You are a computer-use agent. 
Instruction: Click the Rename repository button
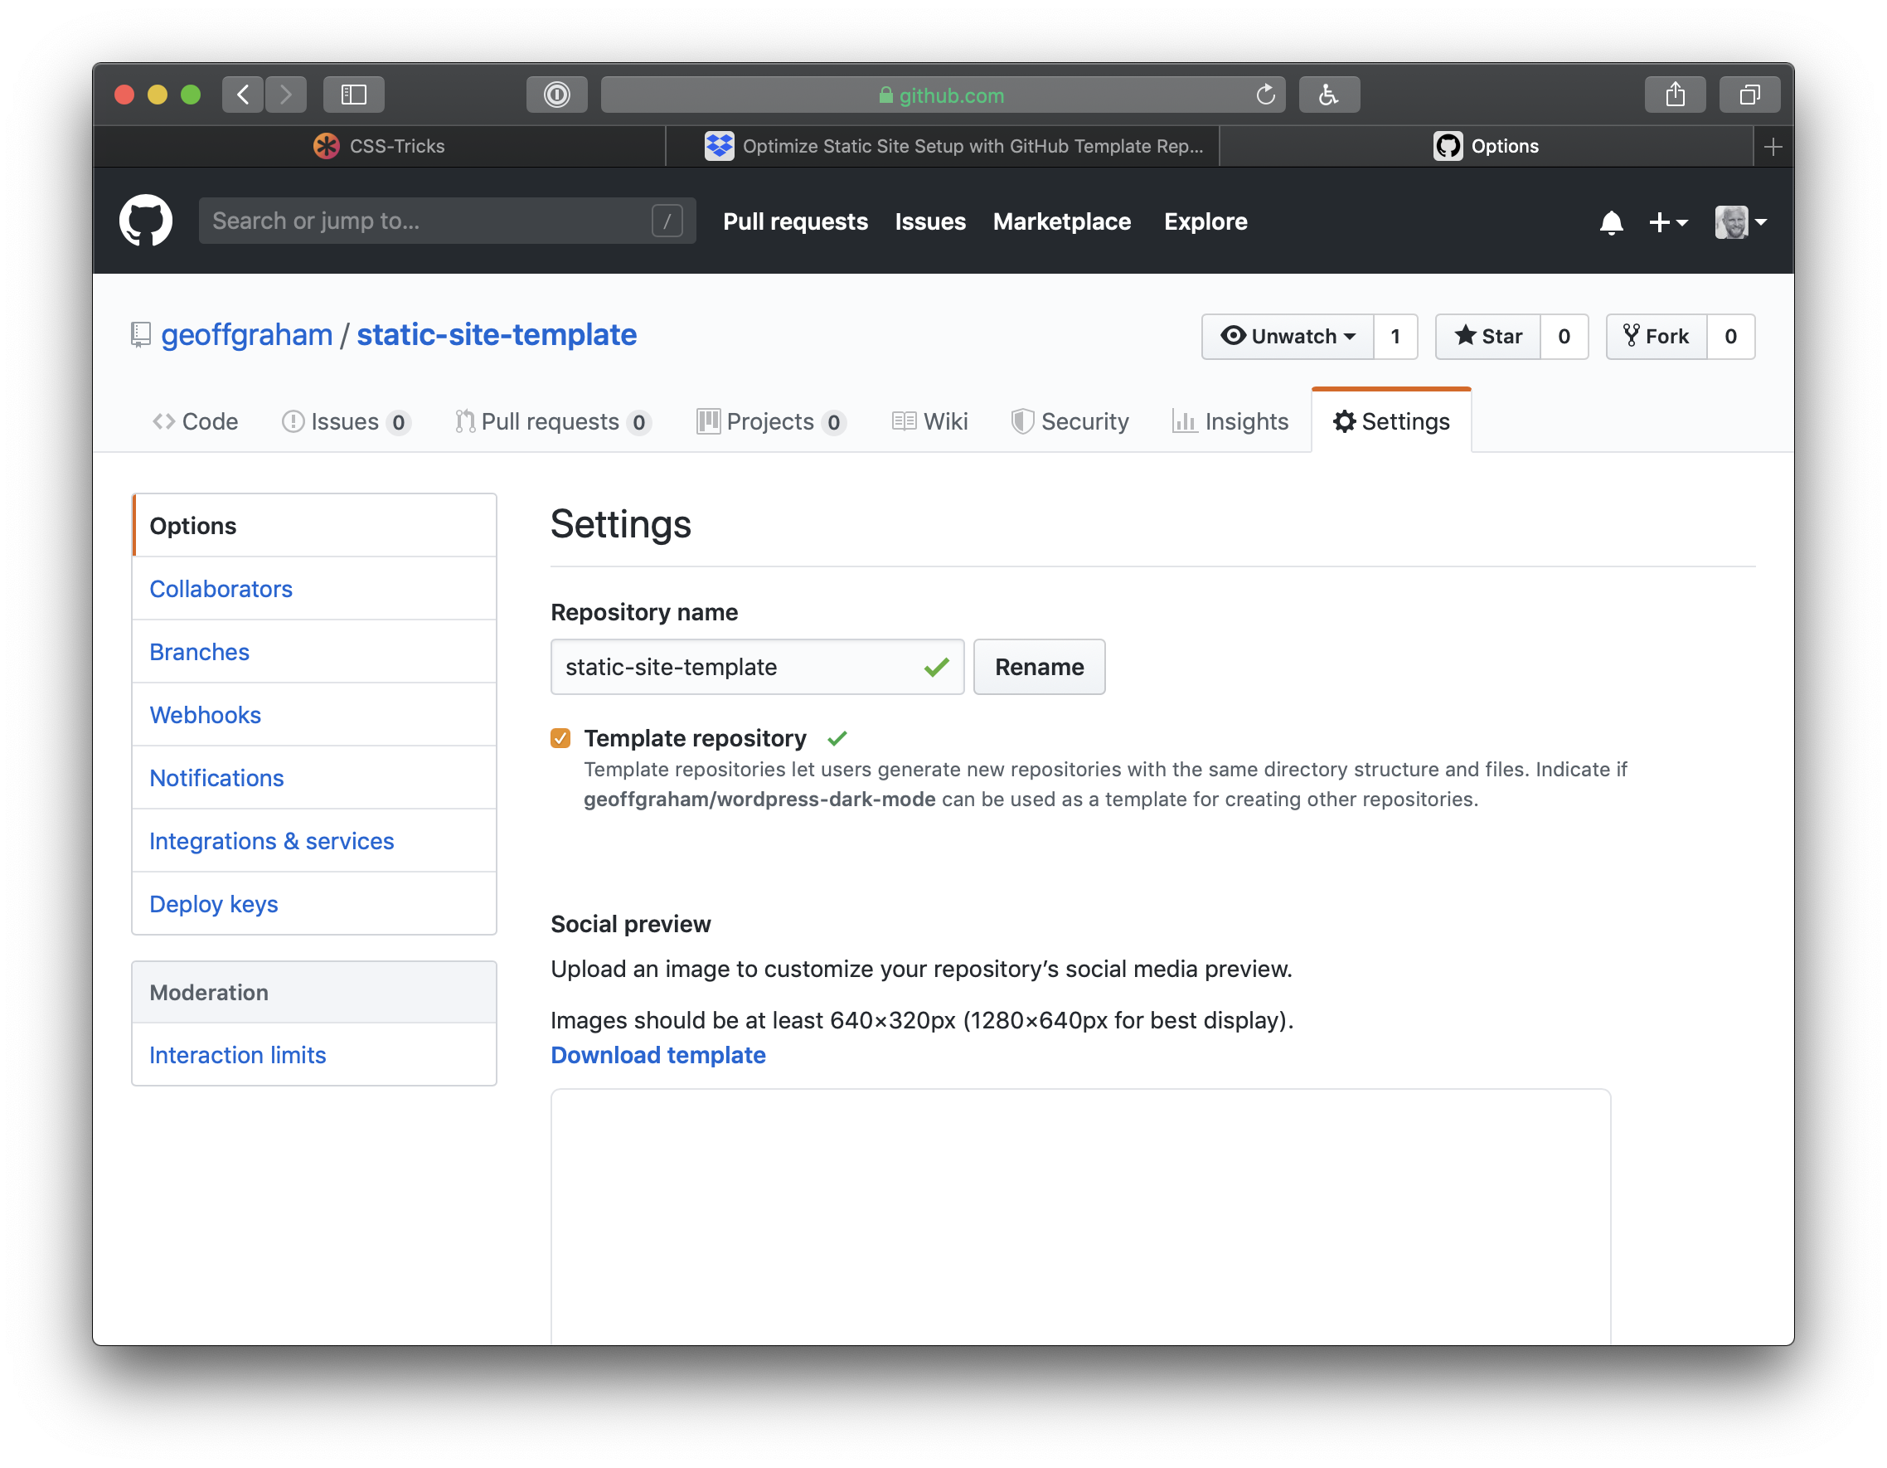point(1039,665)
